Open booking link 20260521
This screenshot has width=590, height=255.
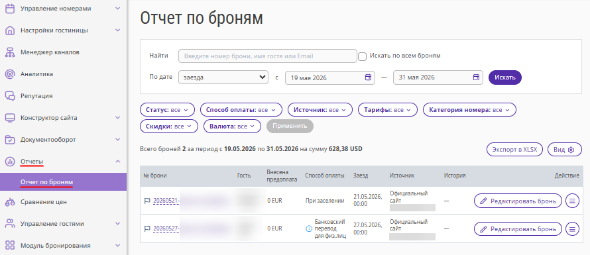point(166,201)
